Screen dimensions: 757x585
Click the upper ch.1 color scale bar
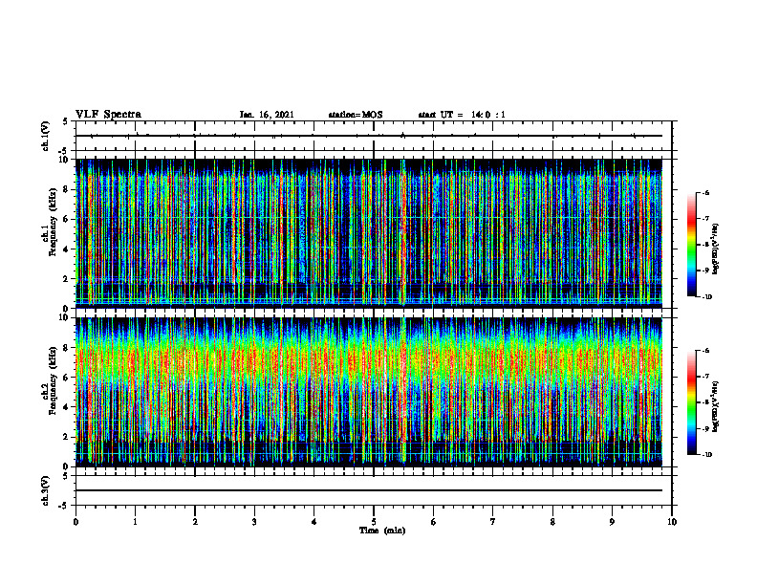[x=691, y=245]
